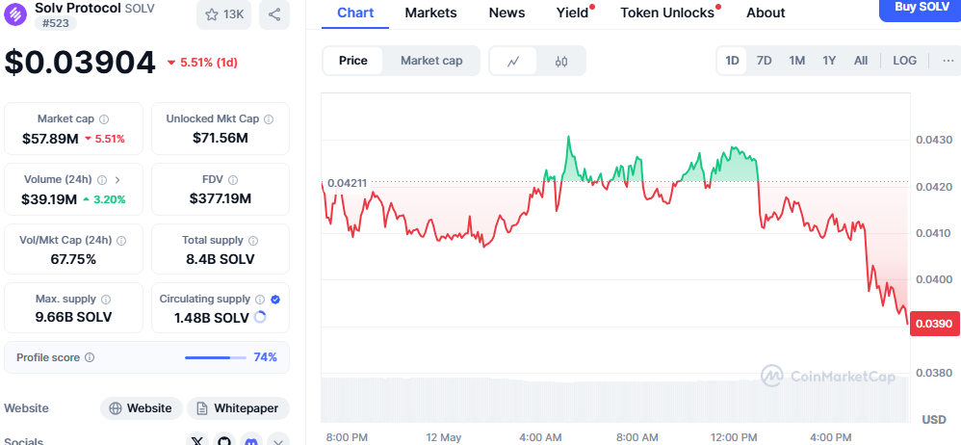Switch to candlestick chart icon
The image size is (961, 445).
click(560, 61)
